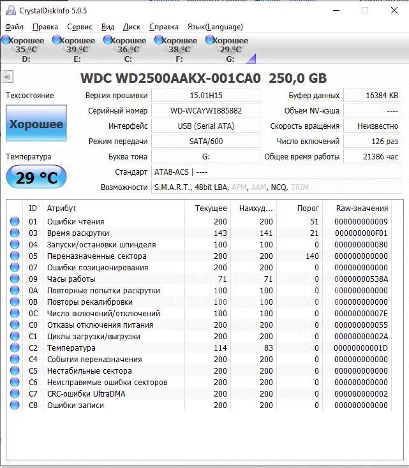Screen dimensions: 409x468
Task: Select the Часы работы attribute name
Action: [71, 279]
